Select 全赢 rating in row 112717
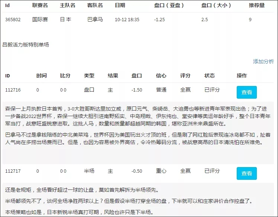Image resolution: width=278 pixels, height=217 pixels. [185, 171]
